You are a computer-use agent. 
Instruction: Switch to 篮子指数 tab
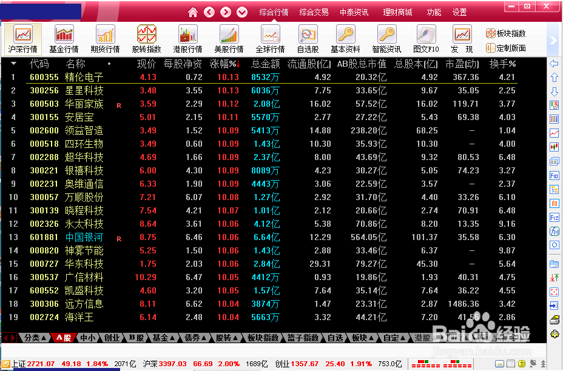[303, 338]
